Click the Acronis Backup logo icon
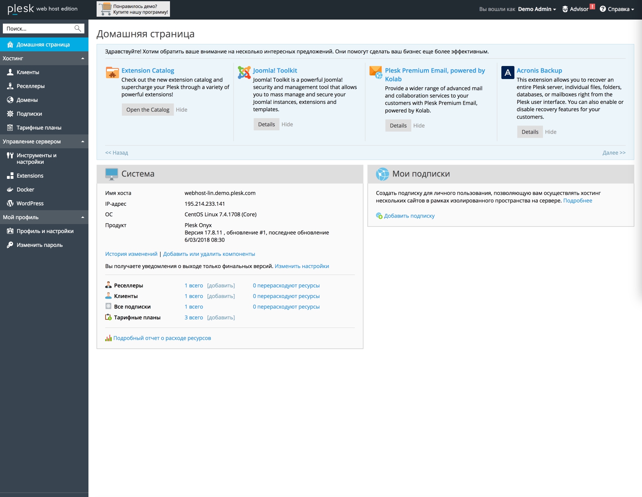642x497 pixels. pos(507,73)
